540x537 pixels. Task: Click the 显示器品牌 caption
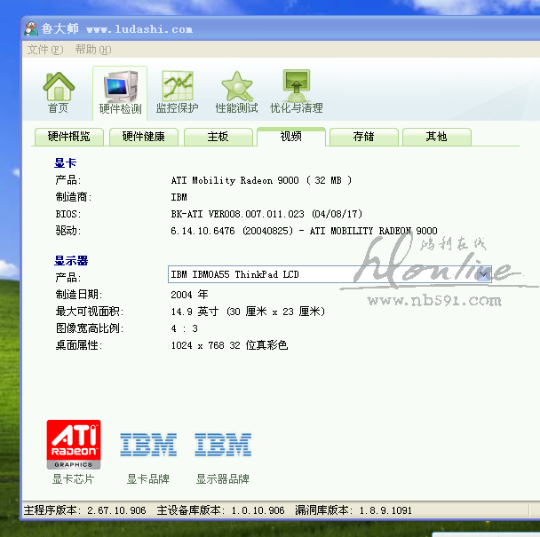tap(223, 478)
